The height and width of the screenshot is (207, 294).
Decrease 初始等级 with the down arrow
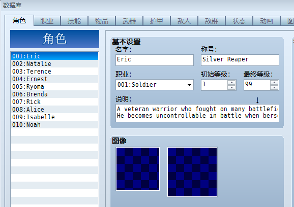(x=231, y=87)
